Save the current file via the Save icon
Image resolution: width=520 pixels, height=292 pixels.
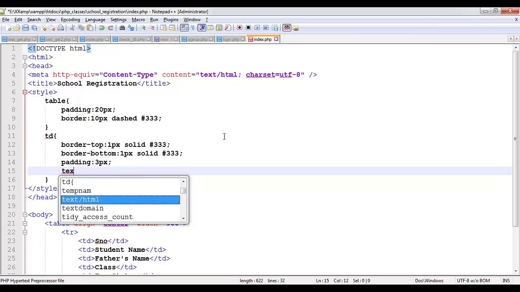click(x=26, y=28)
